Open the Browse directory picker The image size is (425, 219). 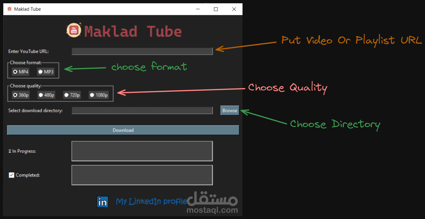(x=229, y=110)
